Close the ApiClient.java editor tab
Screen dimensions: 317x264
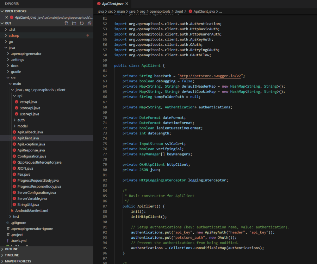[x=127, y=4]
